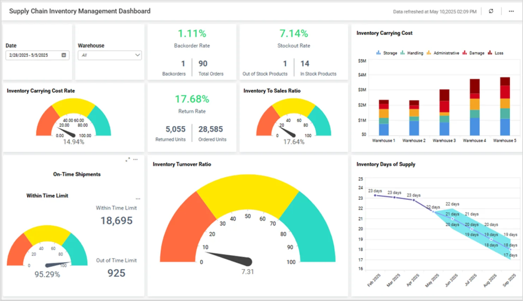Click the 95.29% on-time gauge value

(47, 274)
